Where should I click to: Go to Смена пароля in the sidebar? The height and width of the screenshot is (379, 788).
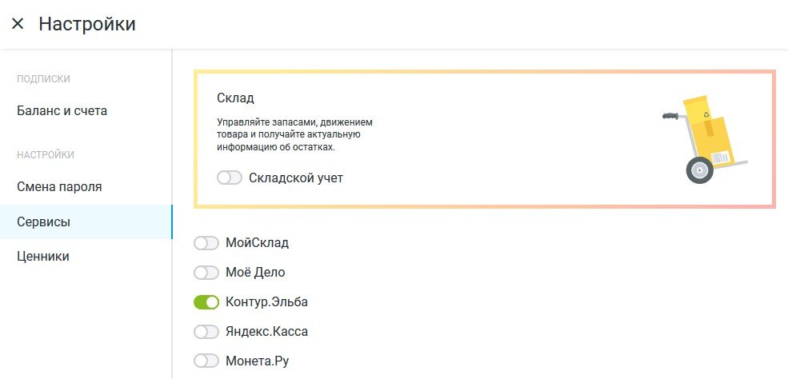click(x=59, y=186)
